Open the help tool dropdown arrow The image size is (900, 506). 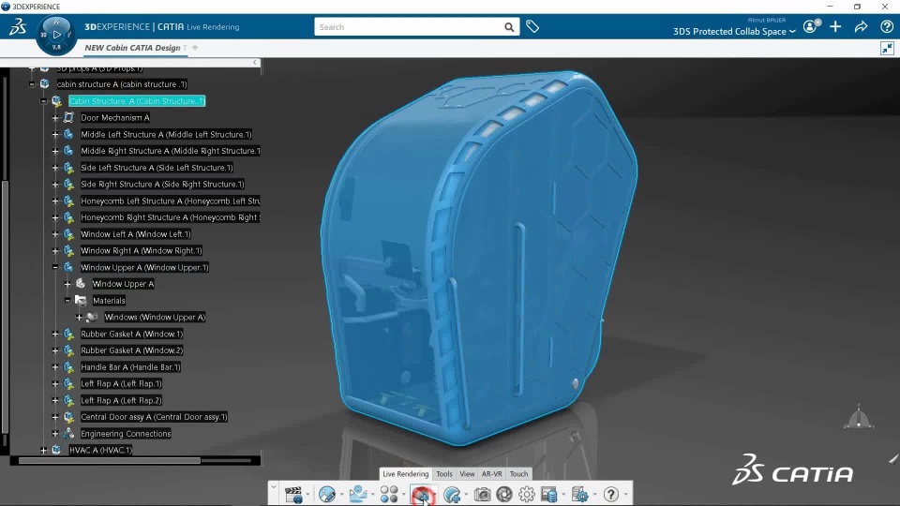(x=625, y=495)
